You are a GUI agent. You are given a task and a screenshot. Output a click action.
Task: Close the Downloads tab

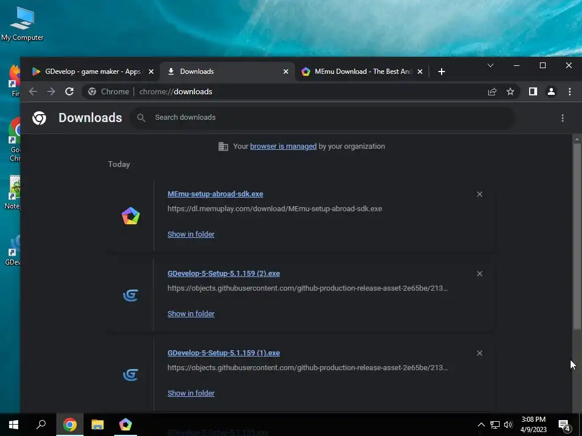[x=286, y=72]
